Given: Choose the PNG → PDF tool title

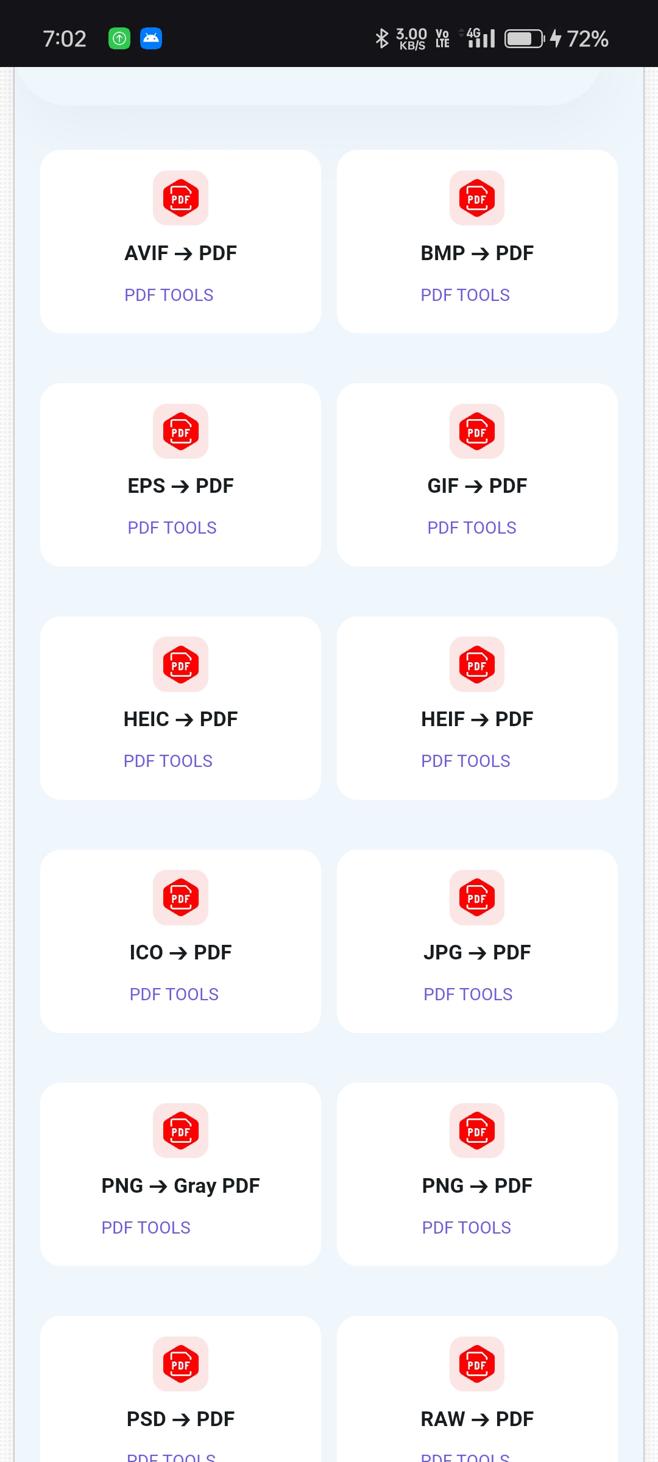Looking at the screenshot, I should tap(477, 1186).
